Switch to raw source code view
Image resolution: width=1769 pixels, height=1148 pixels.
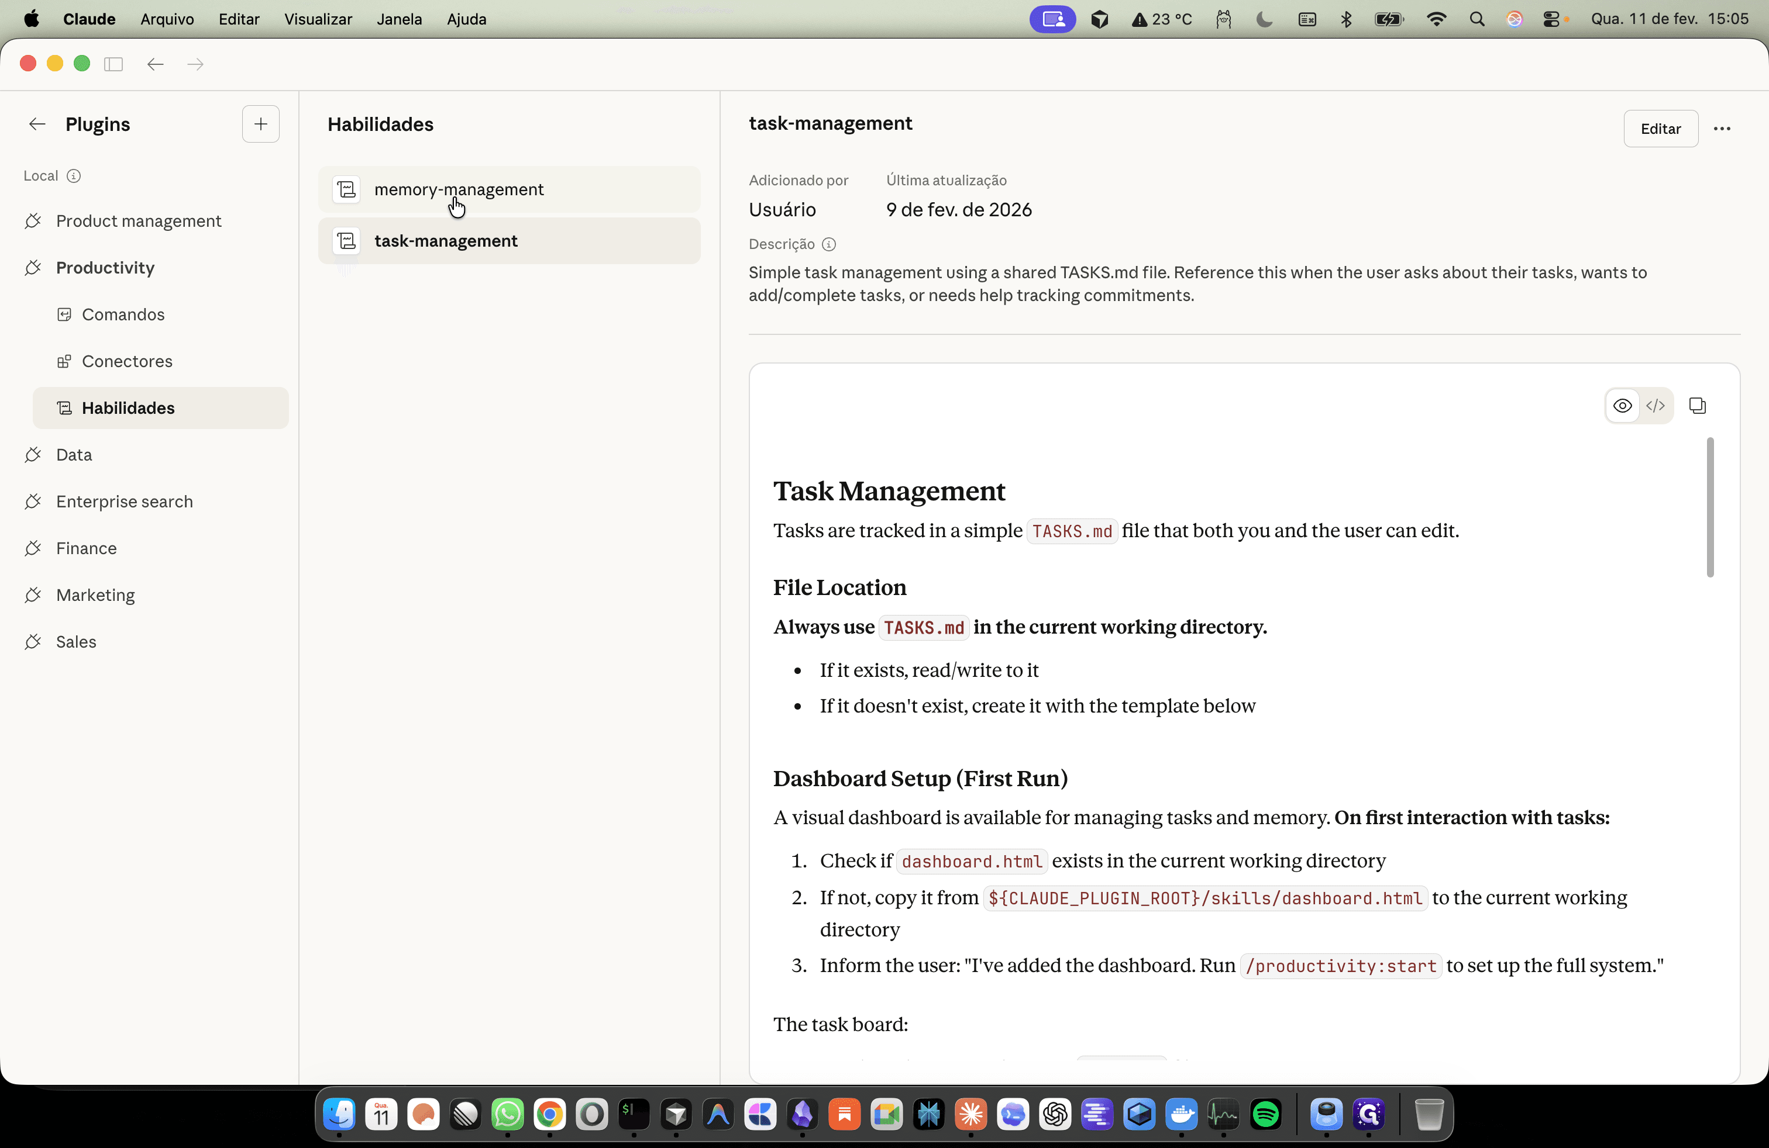coord(1656,406)
